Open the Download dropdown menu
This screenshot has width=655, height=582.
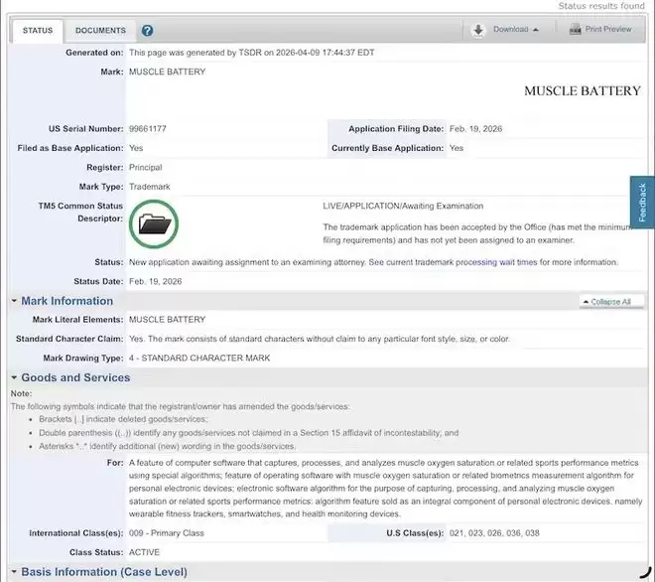coord(516,29)
